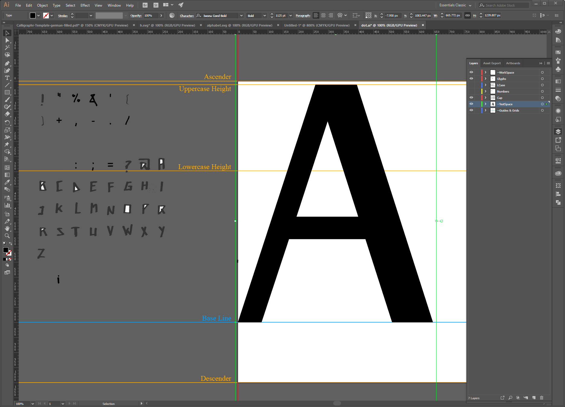Viewport: 565px width, 407px height.
Task: Click the Search Adobe Stock field
Action: pyautogui.click(x=504, y=5)
